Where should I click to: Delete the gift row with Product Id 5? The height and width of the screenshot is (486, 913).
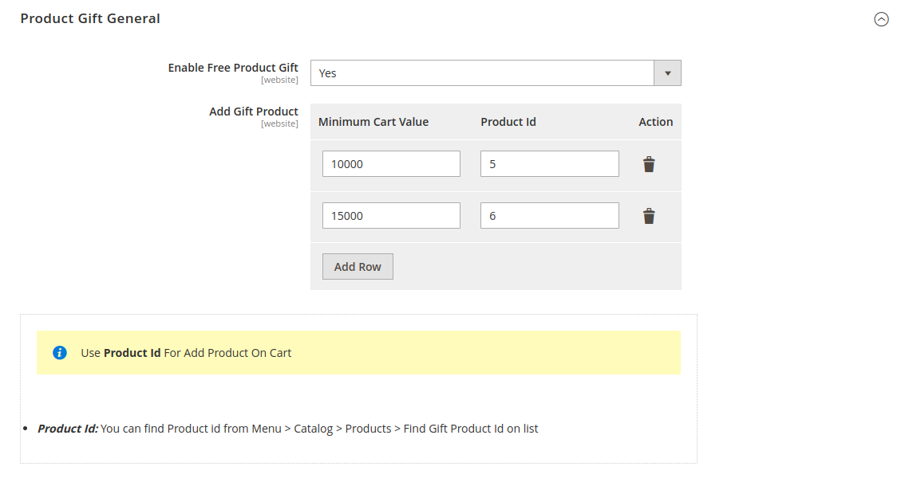coord(649,164)
